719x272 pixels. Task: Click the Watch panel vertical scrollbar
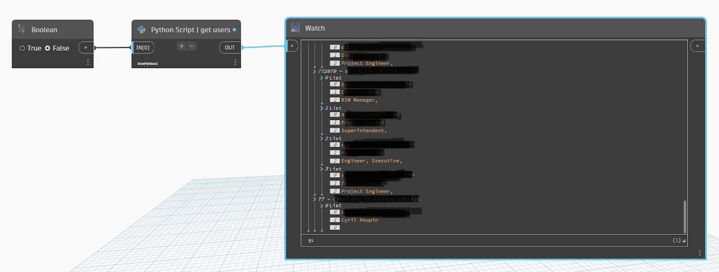[x=685, y=216]
